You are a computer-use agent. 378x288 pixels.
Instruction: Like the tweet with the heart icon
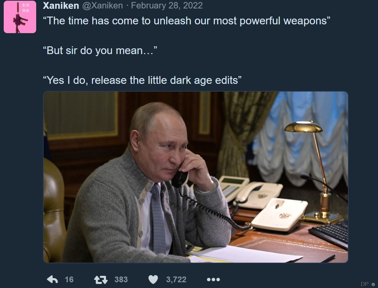(153, 280)
